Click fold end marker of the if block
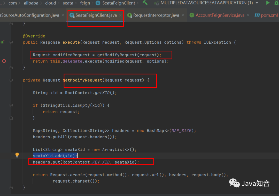The image size is (279, 196). click(11, 118)
